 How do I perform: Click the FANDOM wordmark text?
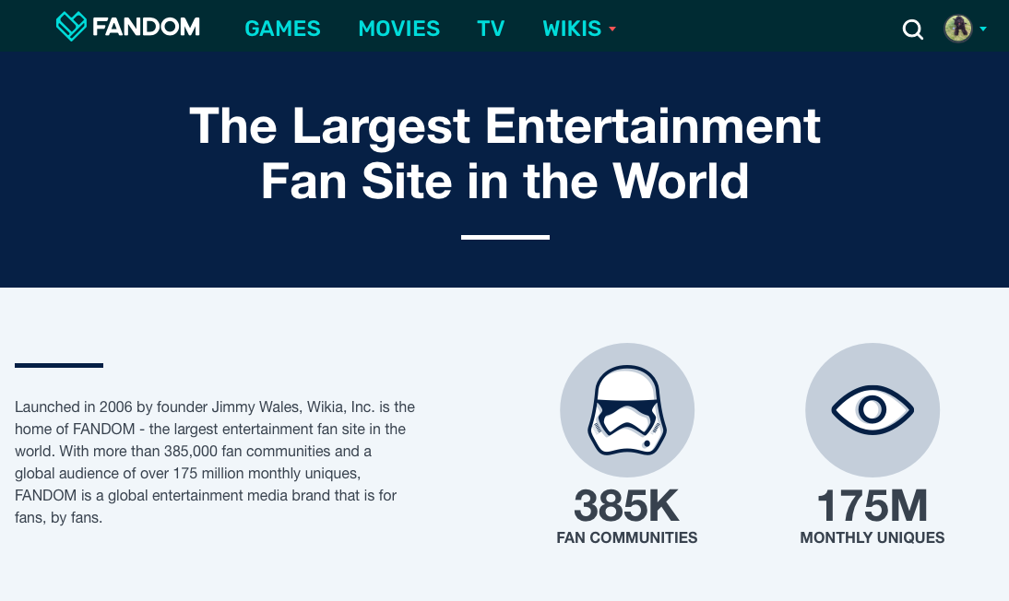coord(146,27)
